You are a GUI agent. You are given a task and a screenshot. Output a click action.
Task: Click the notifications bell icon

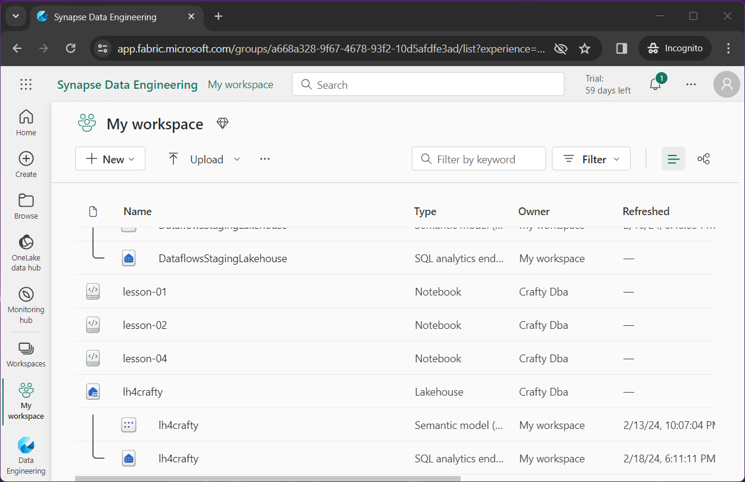coord(656,85)
